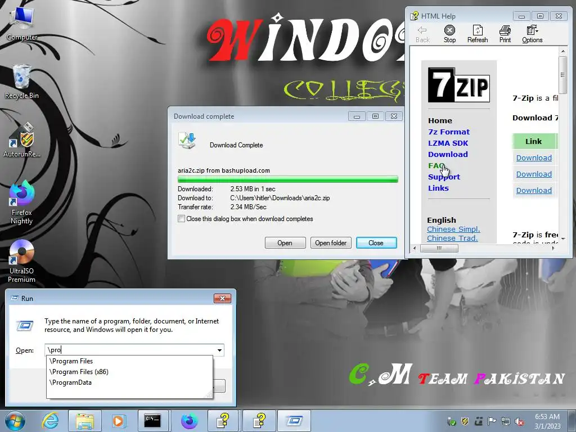The height and width of the screenshot is (432, 576).
Task: Click Stop in HTML Help toolbar
Action: tap(449, 34)
